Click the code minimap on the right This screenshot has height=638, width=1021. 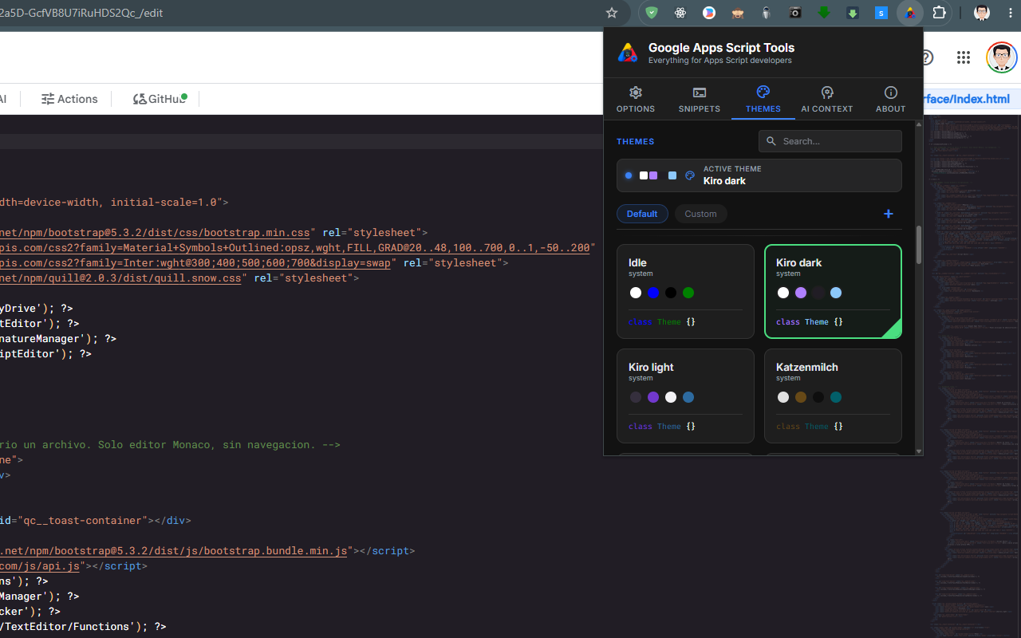[972, 375]
